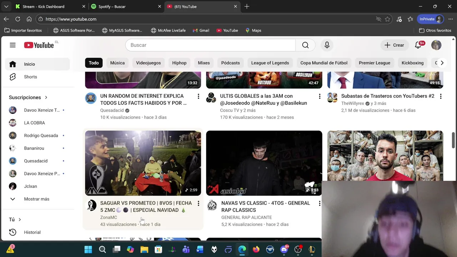
Task: Start voice search with microphone icon
Action: coord(327,45)
